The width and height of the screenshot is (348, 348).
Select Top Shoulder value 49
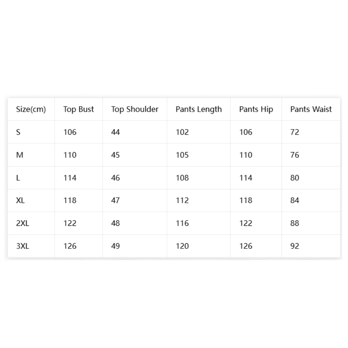pyautogui.click(x=116, y=246)
